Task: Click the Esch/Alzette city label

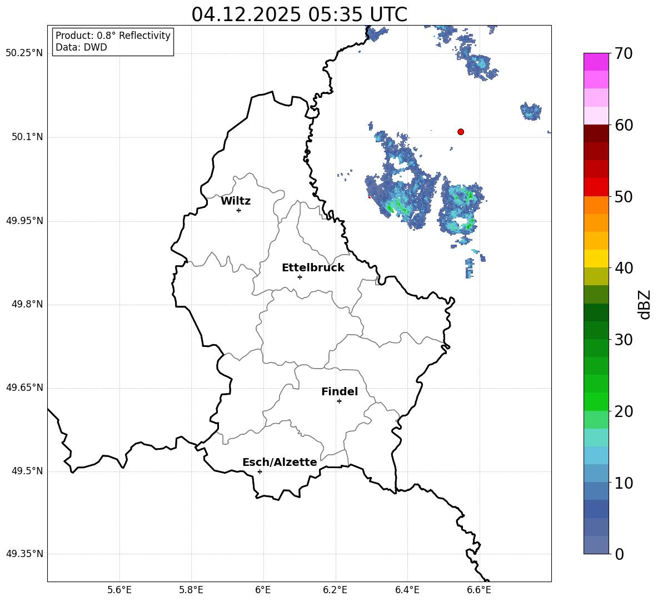Action: click(280, 462)
